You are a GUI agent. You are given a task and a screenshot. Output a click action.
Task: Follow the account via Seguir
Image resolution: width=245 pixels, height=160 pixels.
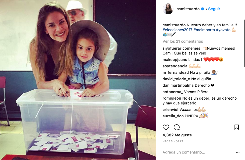(214, 9)
